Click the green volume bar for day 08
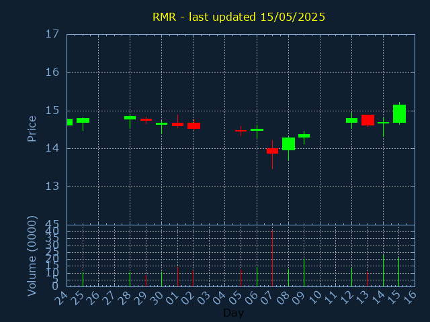 point(288,278)
